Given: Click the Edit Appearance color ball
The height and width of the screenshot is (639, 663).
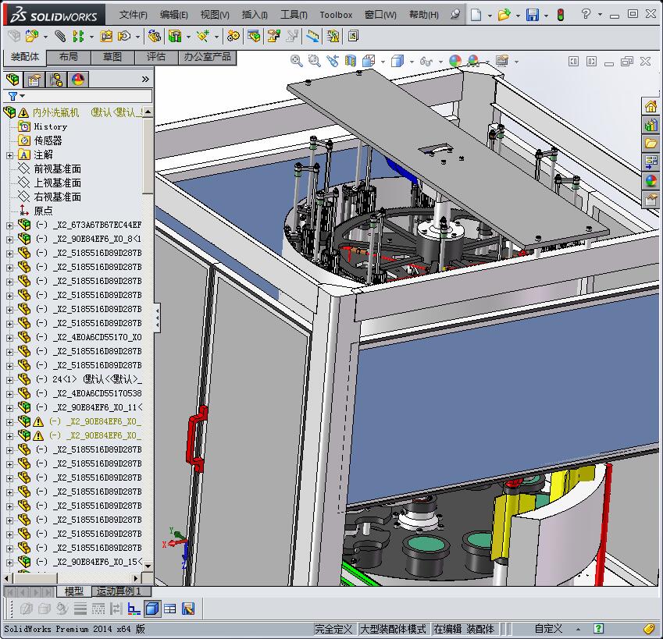Looking at the screenshot, I should pos(455,61).
